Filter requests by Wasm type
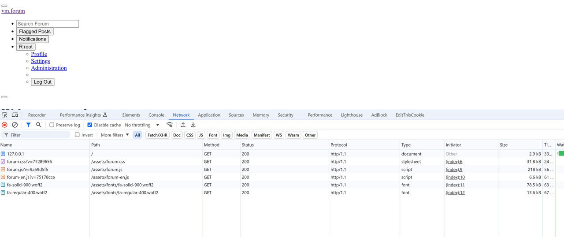The width and height of the screenshot is (564, 237). (x=293, y=135)
